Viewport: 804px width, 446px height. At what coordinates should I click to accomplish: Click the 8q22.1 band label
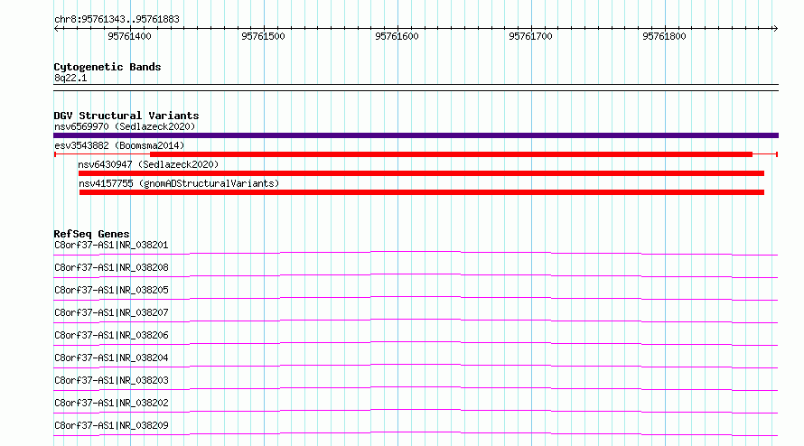(70, 78)
